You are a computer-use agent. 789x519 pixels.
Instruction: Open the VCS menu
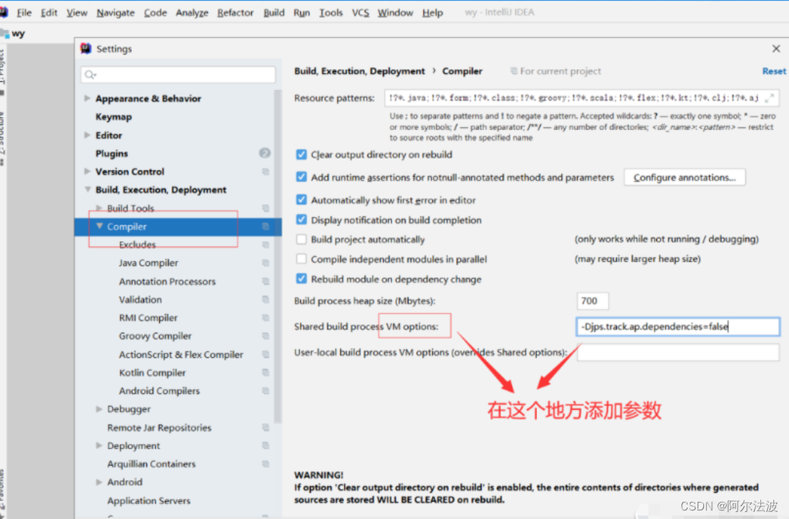361,13
